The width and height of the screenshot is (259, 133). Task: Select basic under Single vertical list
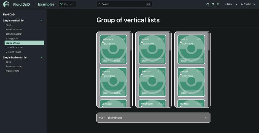9,25
